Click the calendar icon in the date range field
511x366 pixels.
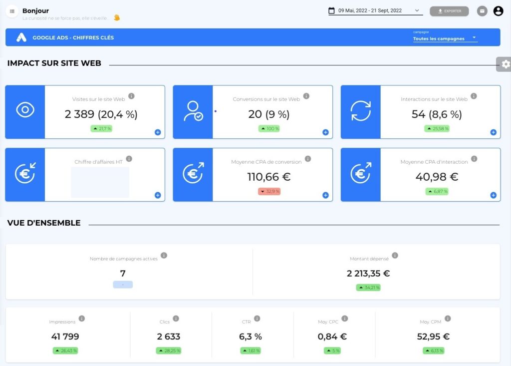click(x=330, y=10)
